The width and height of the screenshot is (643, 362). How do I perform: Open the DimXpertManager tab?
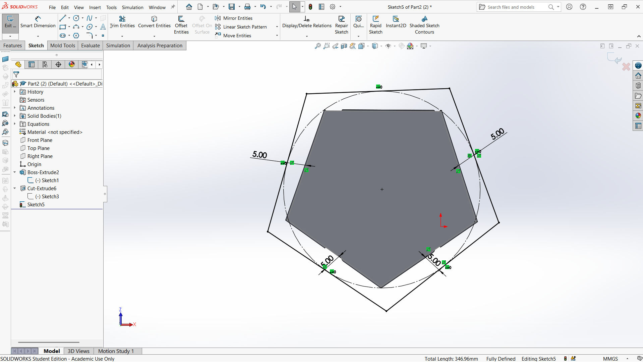(58, 64)
